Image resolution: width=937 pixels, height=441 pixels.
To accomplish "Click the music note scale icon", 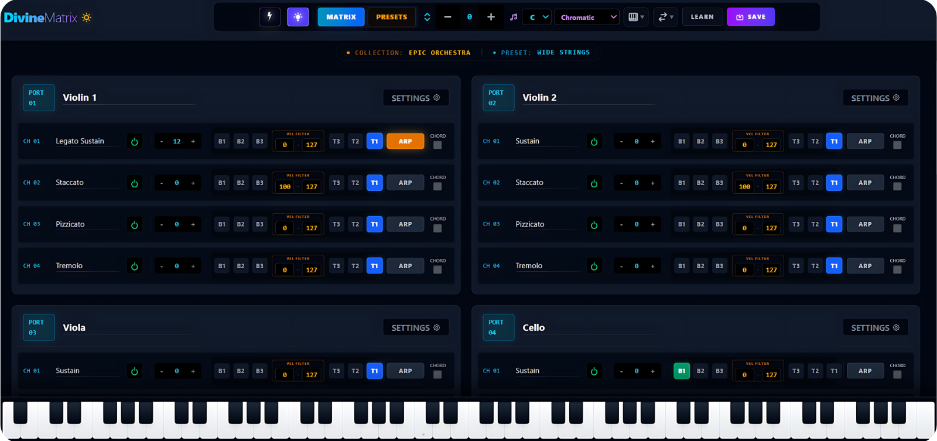I will (514, 17).
